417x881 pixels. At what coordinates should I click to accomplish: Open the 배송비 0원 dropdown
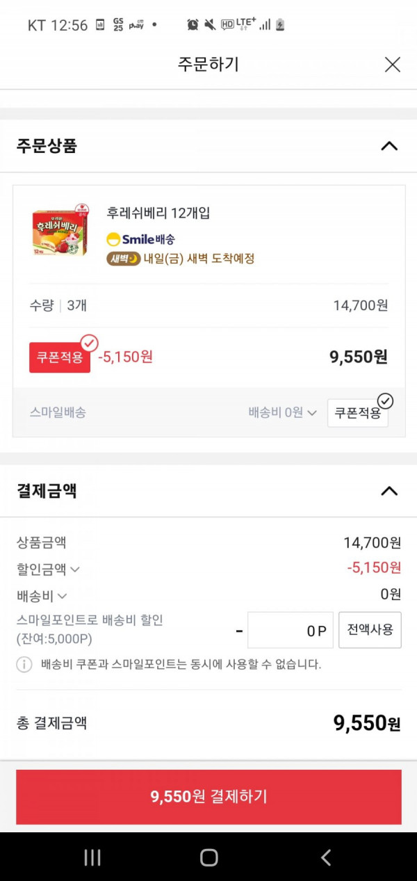click(283, 412)
